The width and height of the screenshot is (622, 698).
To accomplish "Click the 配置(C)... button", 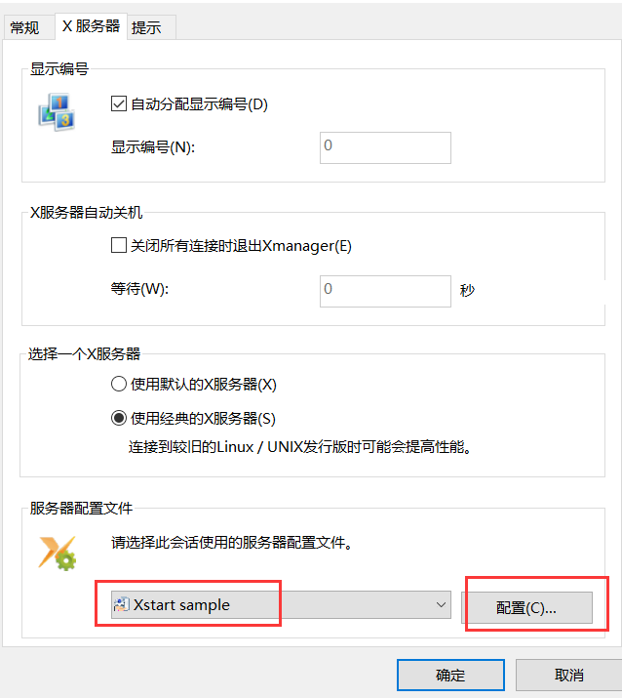I will pos(526,607).
